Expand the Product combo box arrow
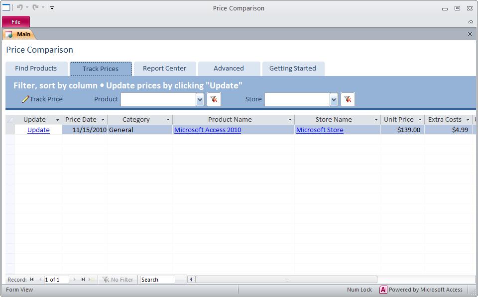This screenshot has width=478, height=297. coord(200,99)
